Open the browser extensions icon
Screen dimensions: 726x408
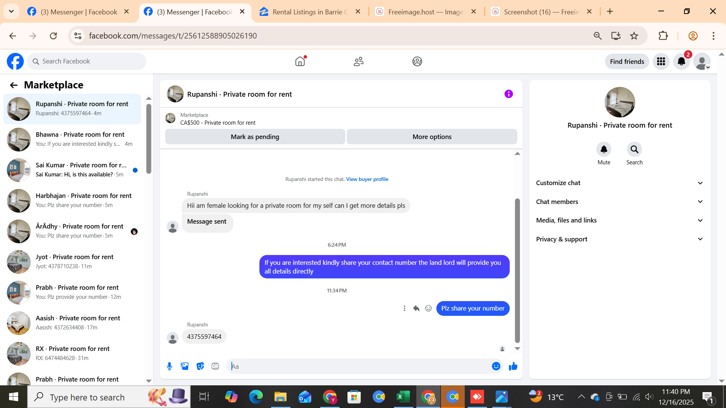tap(663, 36)
